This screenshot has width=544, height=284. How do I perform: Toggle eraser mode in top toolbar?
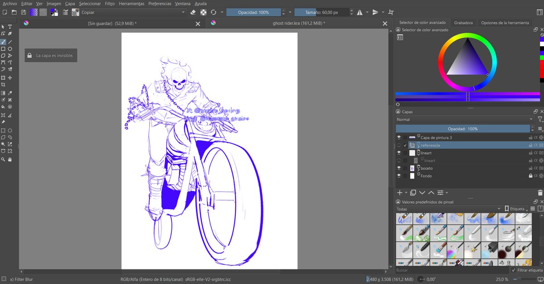pyautogui.click(x=194, y=12)
